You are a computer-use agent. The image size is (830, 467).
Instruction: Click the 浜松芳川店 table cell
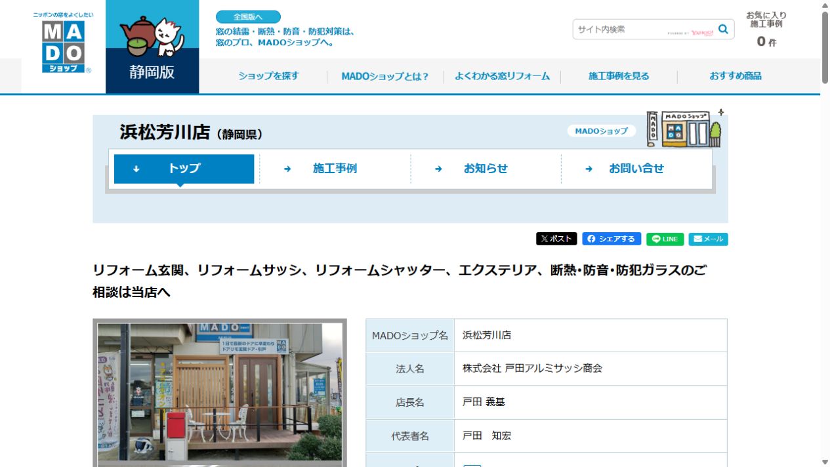(x=591, y=335)
